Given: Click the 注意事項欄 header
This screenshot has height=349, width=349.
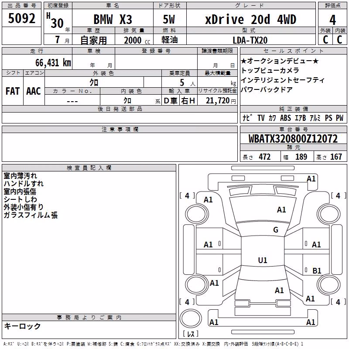Looking at the screenshot, I should pos(120,129).
